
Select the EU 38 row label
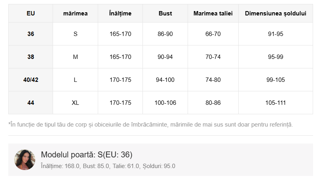tap(31, 57)
